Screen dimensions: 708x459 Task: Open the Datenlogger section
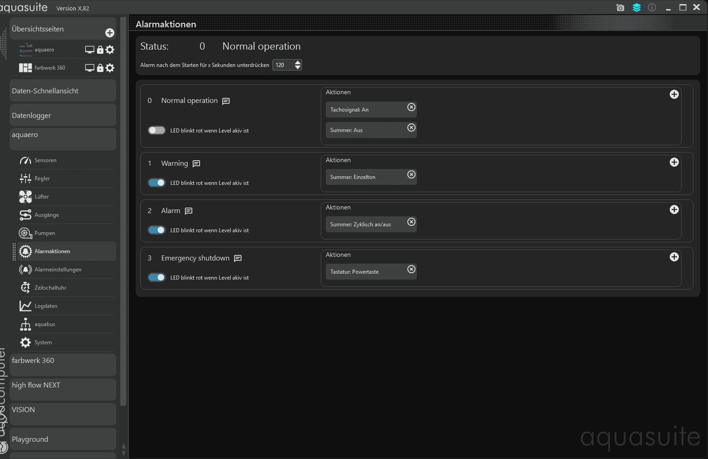point(63,116)
